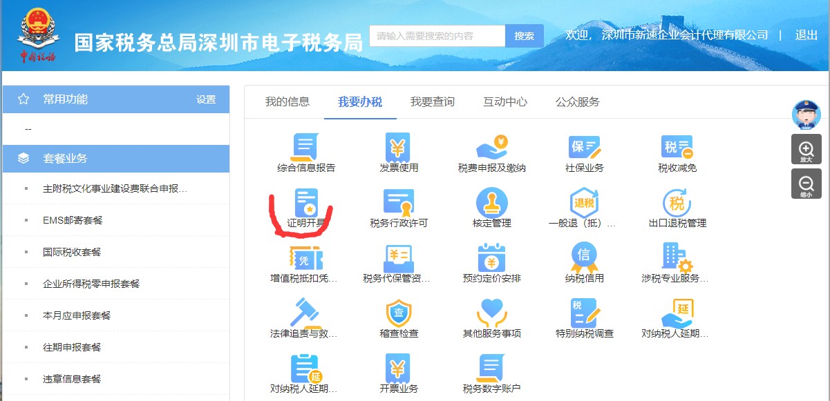The width and height of the screenshot is (830, 401).
Task: Open the 纳税信用 credit icon
Action: pyautogui.click(x=584, y=258)
